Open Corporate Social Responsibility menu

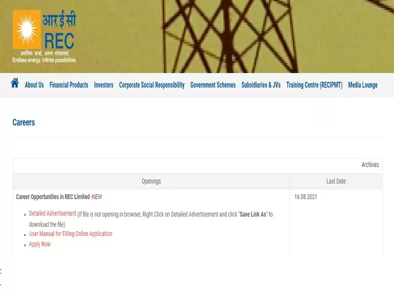point(152,85)
